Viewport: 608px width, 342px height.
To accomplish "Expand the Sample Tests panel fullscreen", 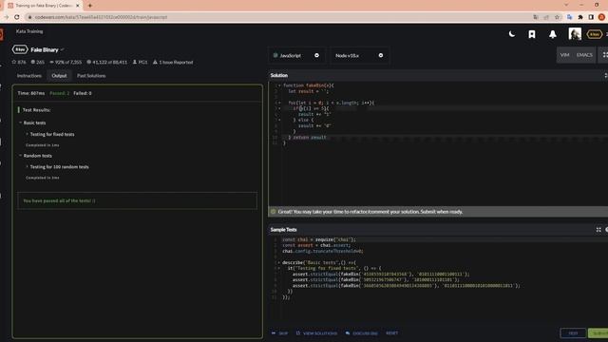I will click(x=598, y=230).
